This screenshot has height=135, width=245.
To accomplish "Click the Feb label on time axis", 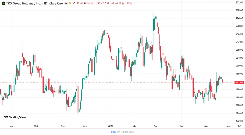I will 134,126.
